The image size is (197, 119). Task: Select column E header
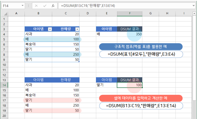click(x=107, y=13)
